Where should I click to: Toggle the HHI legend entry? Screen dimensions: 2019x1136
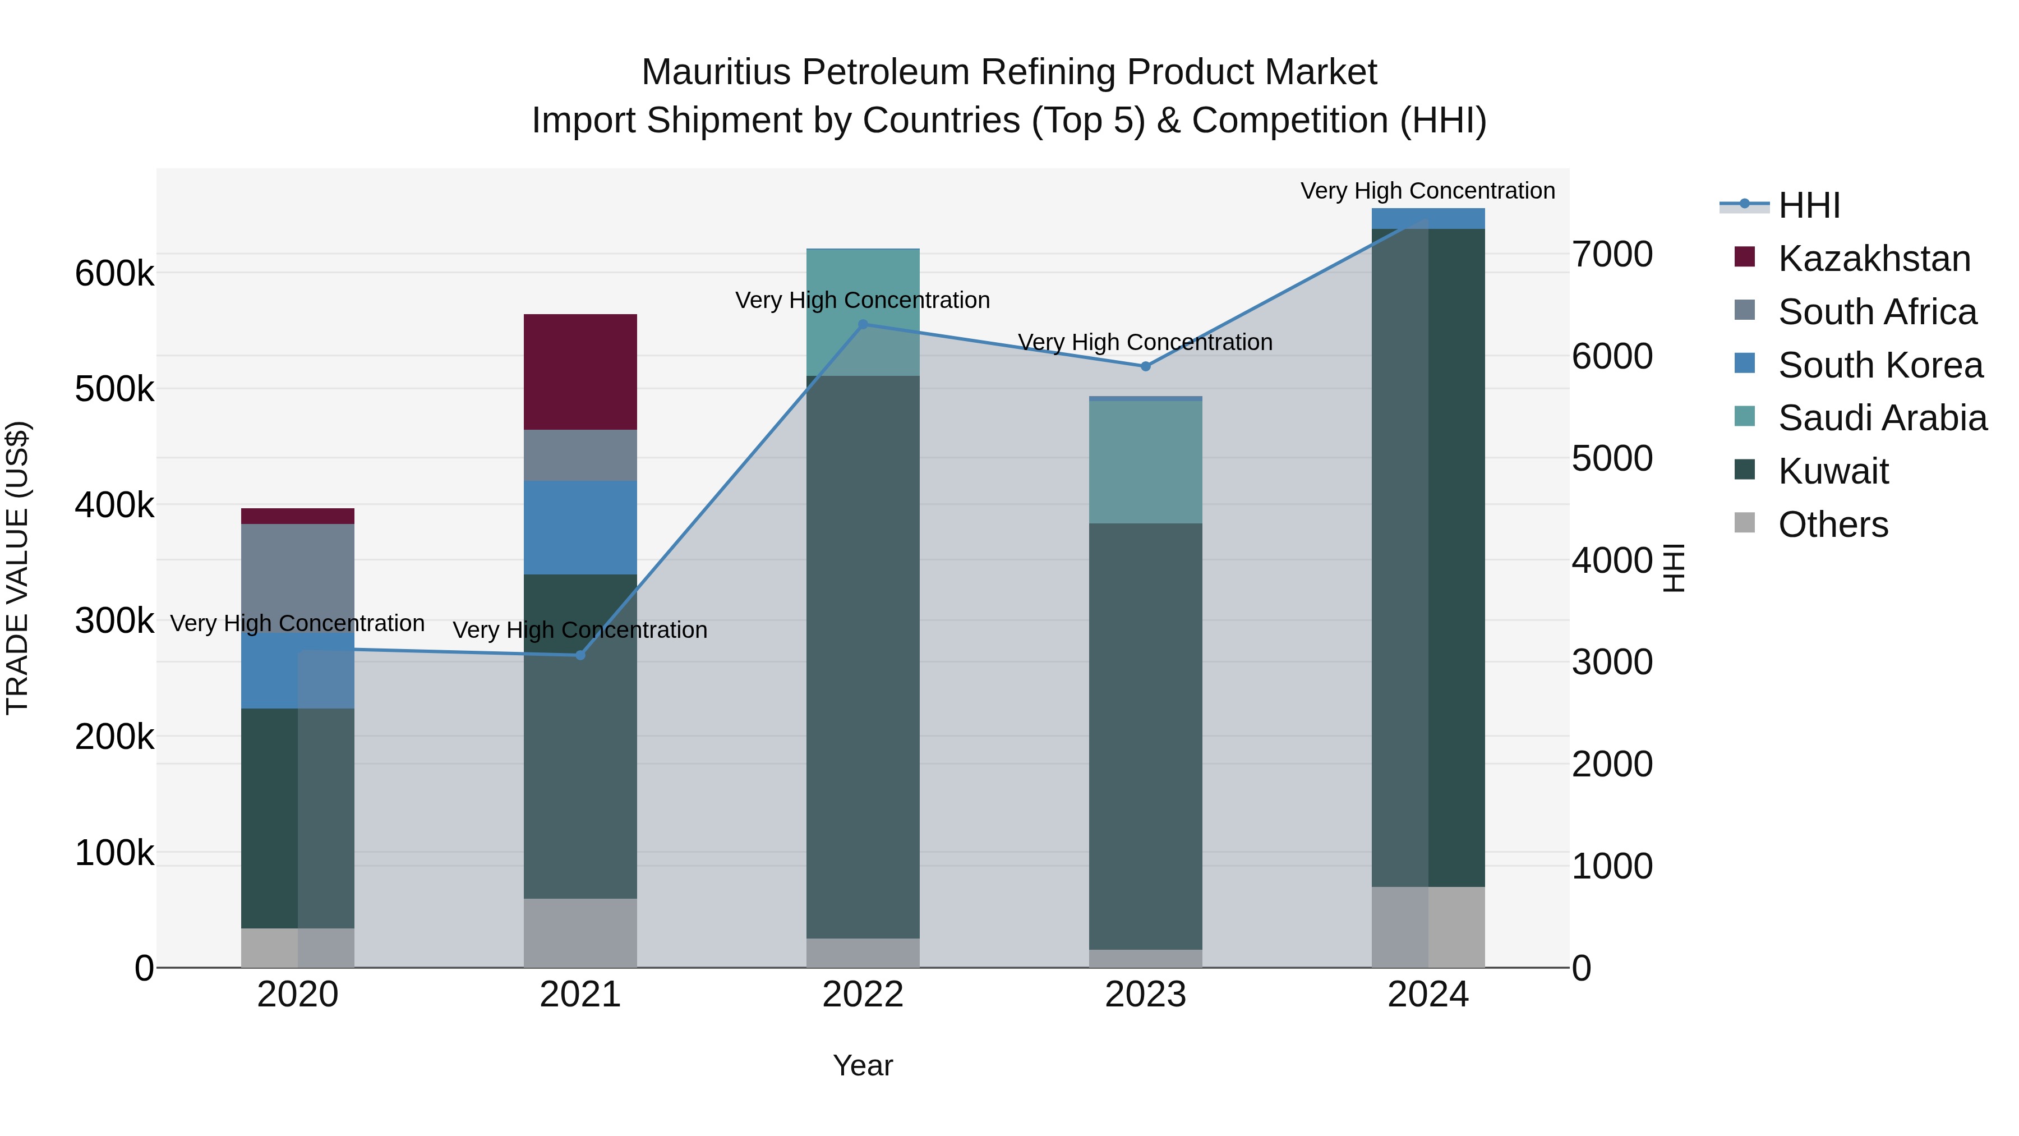pyautogui.click(x=1780, y=205)
